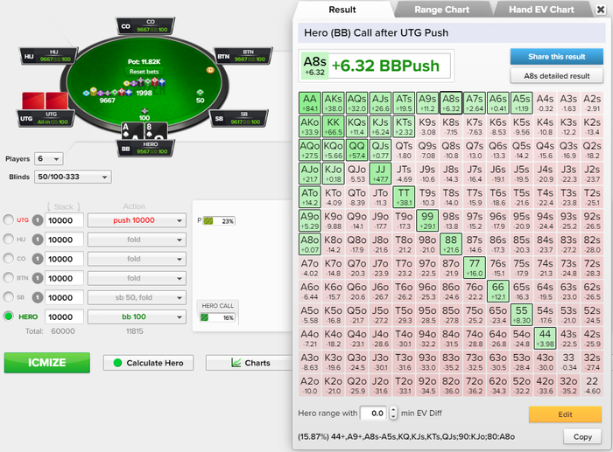Click the UTG stack input field
Viewport: 613px width, 452px height.
pyautogui.click(x=64, y=220)
